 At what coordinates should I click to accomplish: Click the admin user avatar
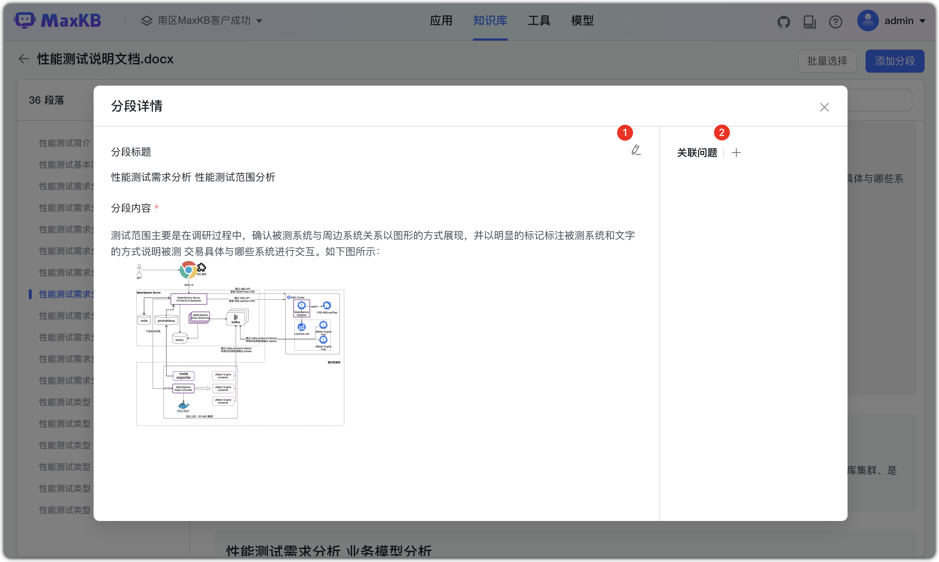(868, 21)
